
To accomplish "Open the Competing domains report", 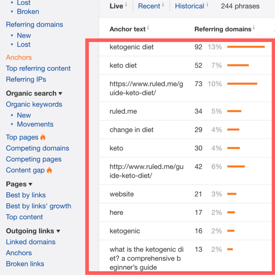I will tap(37, 148).
